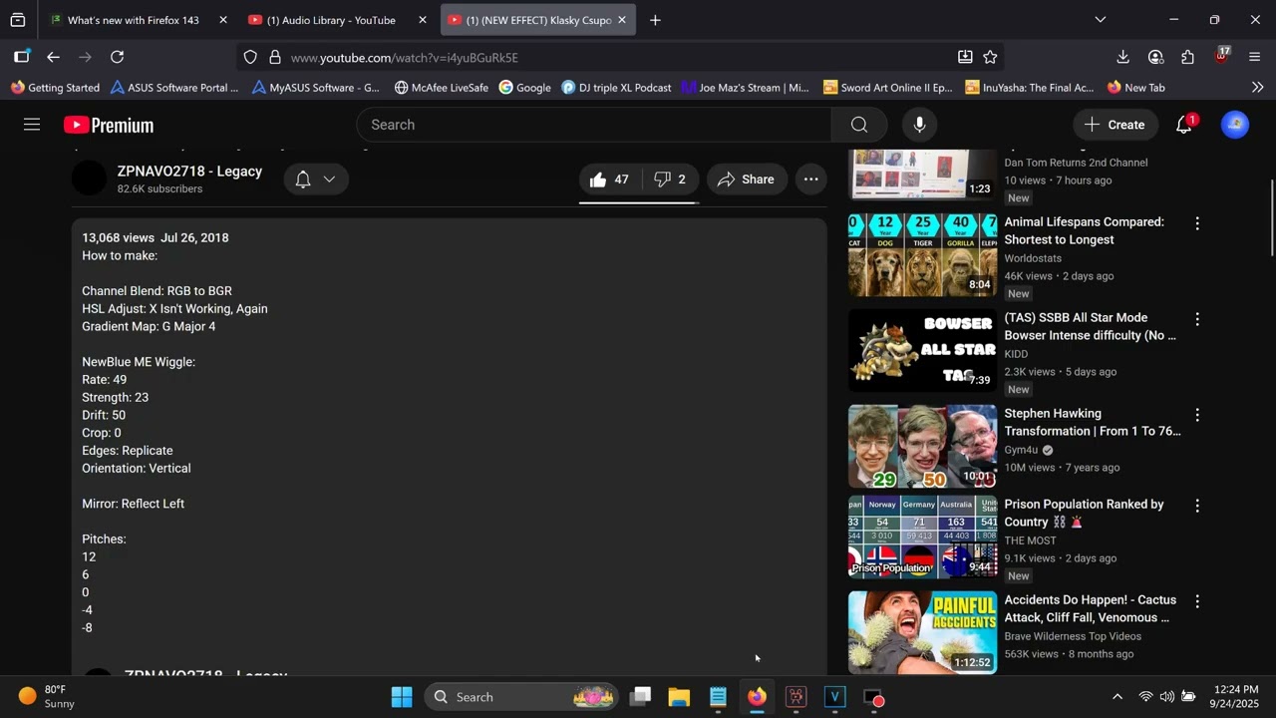Dislike the video with thumbs down

click(670, 179)
